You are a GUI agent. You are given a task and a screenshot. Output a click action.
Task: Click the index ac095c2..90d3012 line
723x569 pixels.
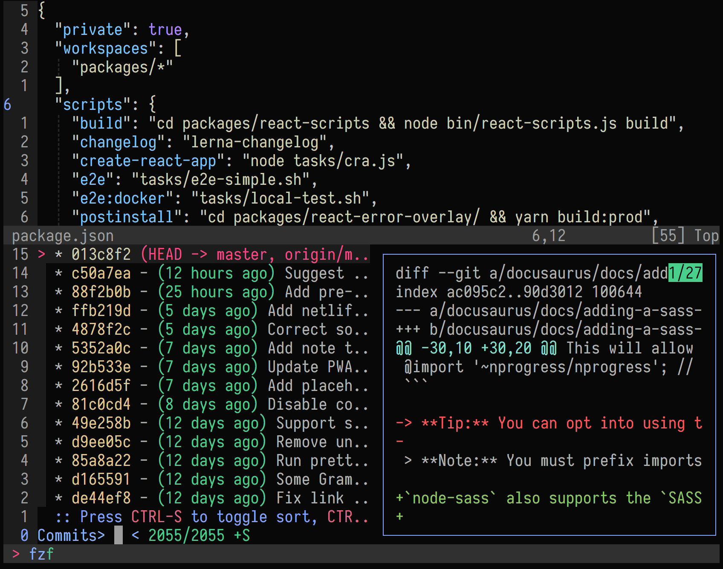tap(519, 292)
